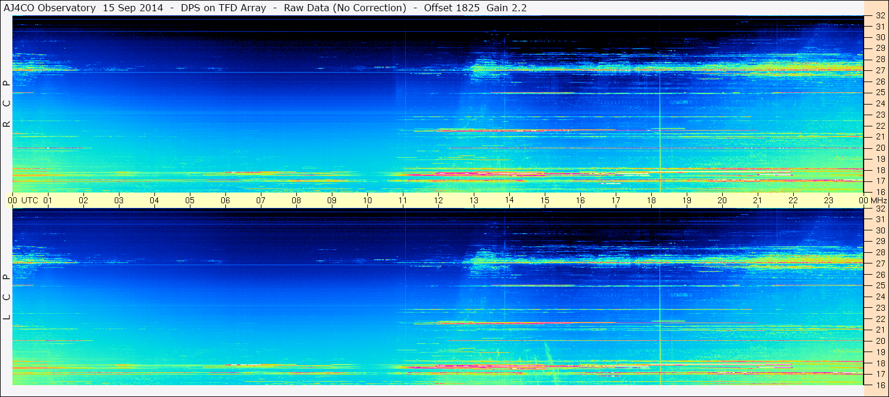Click the 18 MHz tick label of LCP panel

880,363
